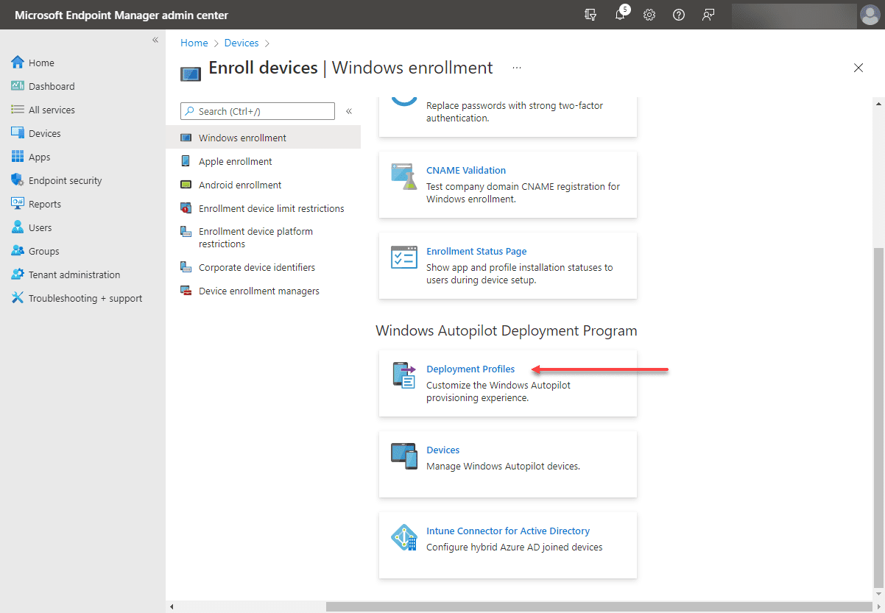Switch to Apple enrollment

point(236,160)
